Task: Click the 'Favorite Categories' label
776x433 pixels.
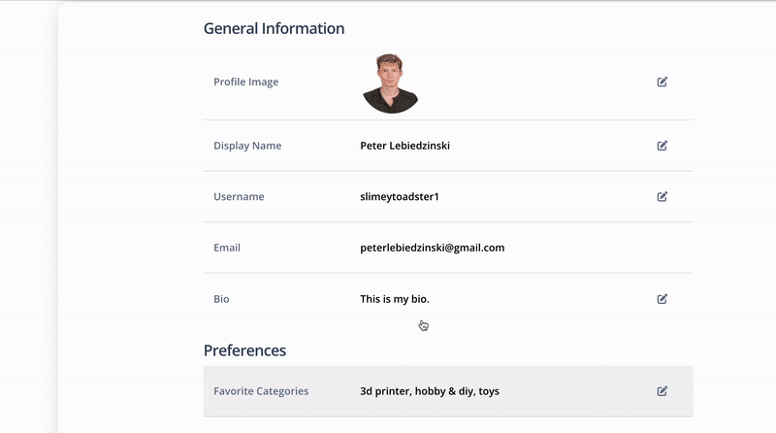Action: pyautogui.click(x=261, y=391)
